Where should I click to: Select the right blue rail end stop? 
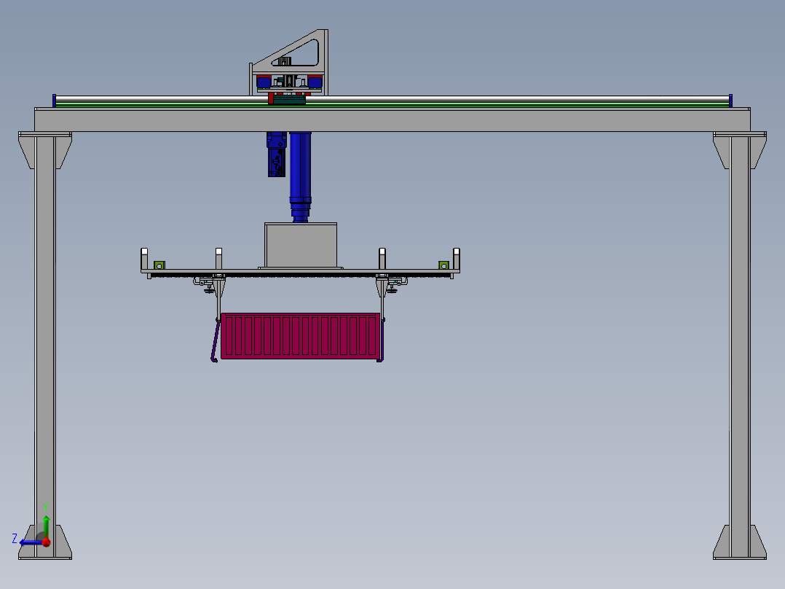[731, 101]
